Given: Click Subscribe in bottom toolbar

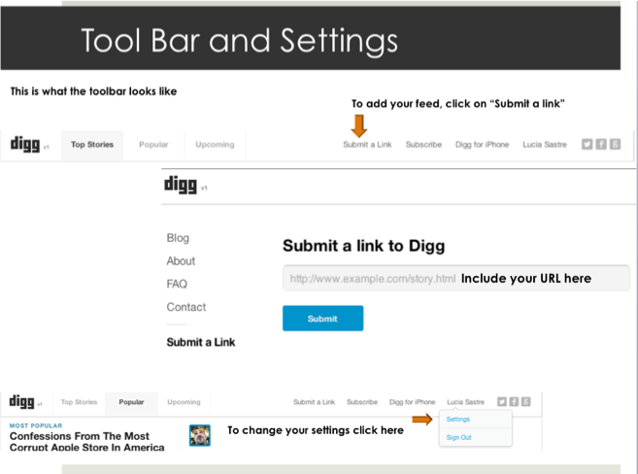Looking at the screenshot, I should click(x=362, y=402).
